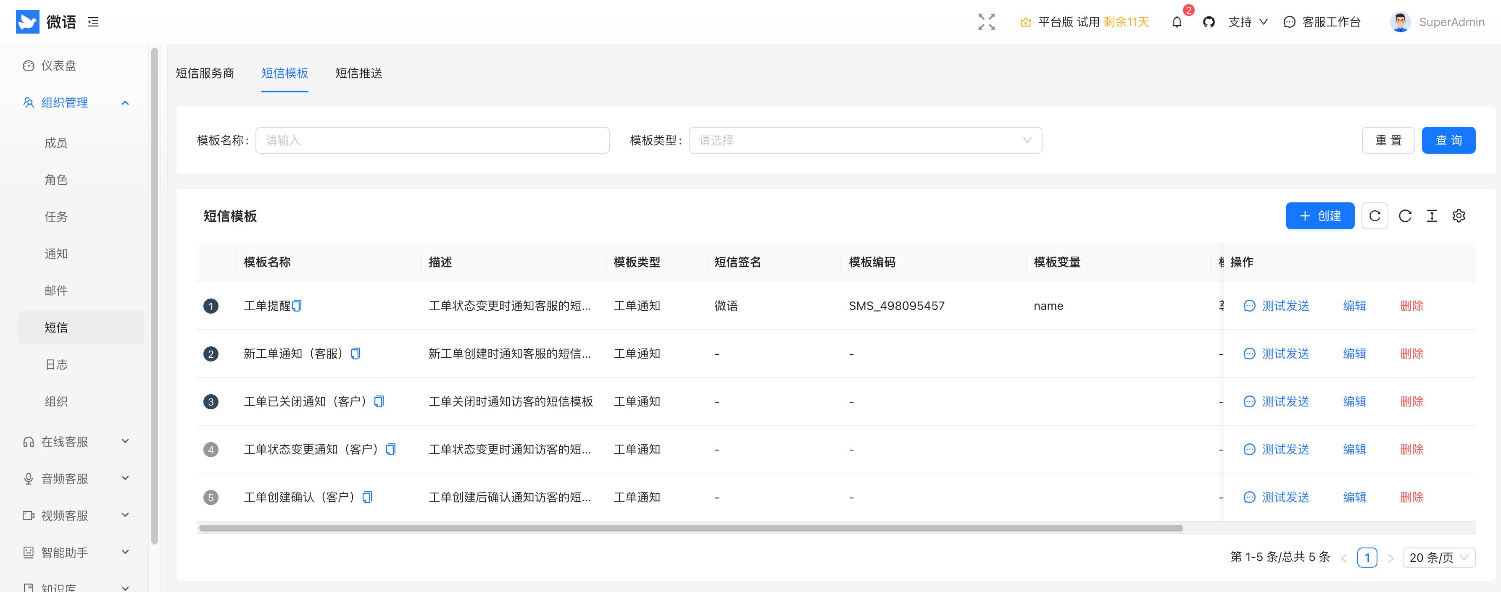Screen dimensions: 1501x592
Task: Go to page 1 in pagination
Action: tap(1367, 557)
